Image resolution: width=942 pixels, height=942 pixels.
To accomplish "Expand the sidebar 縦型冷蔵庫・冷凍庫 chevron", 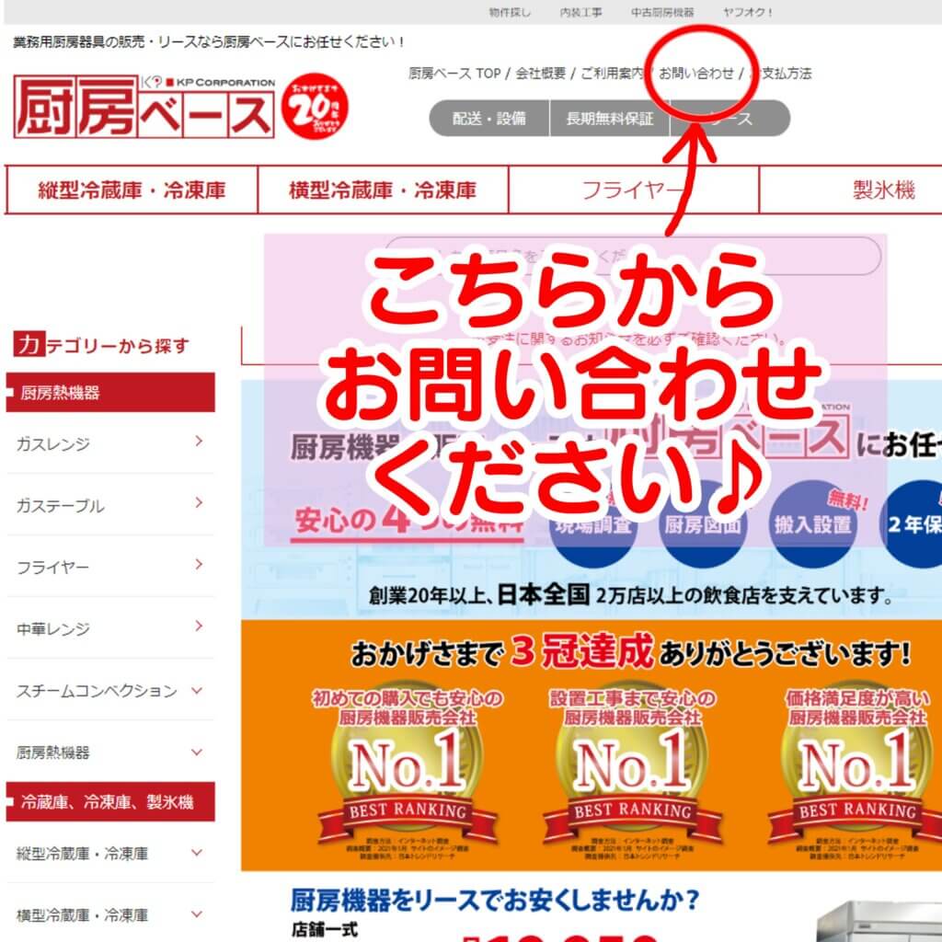I will pos(197,853).
